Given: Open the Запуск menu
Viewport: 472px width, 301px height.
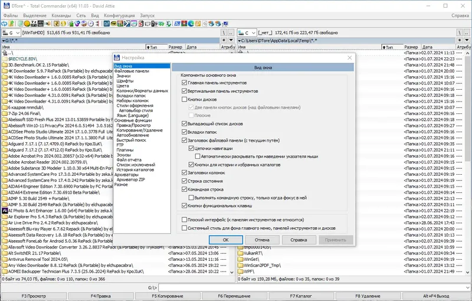Looking at the screenshot, I should pos(147,15).
